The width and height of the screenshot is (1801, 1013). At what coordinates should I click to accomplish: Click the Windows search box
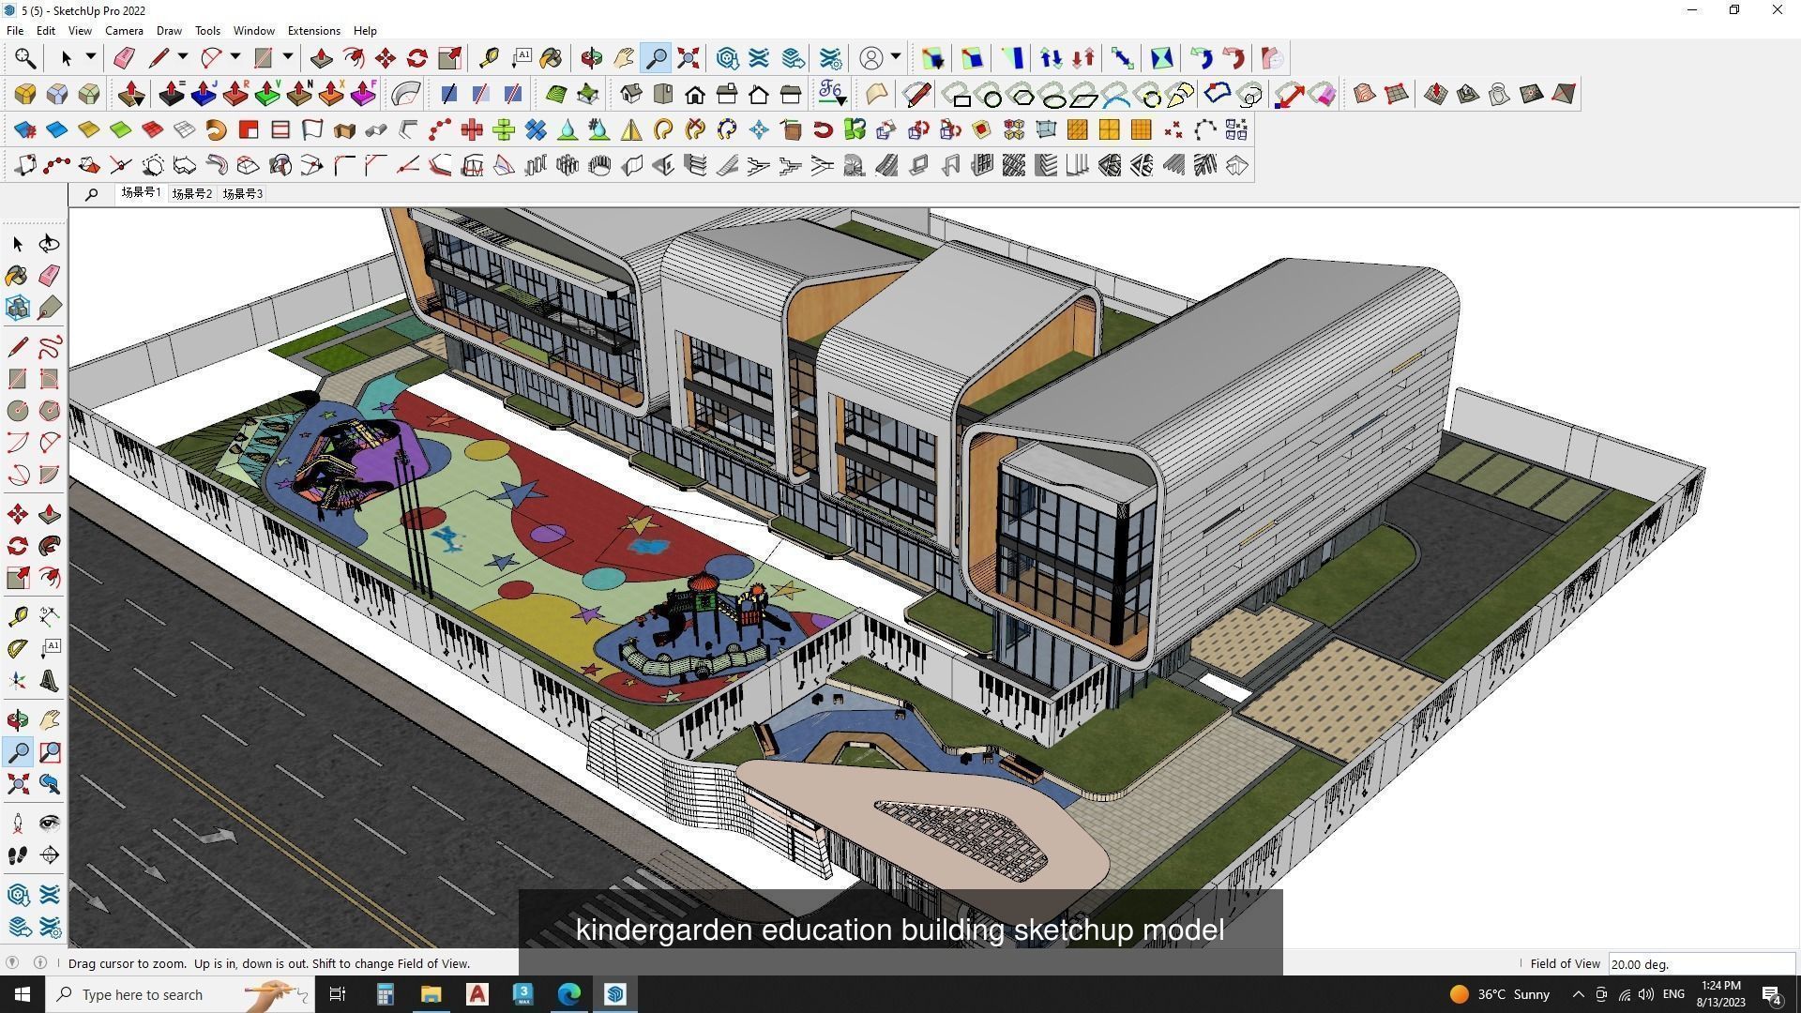tap(178, 994)
